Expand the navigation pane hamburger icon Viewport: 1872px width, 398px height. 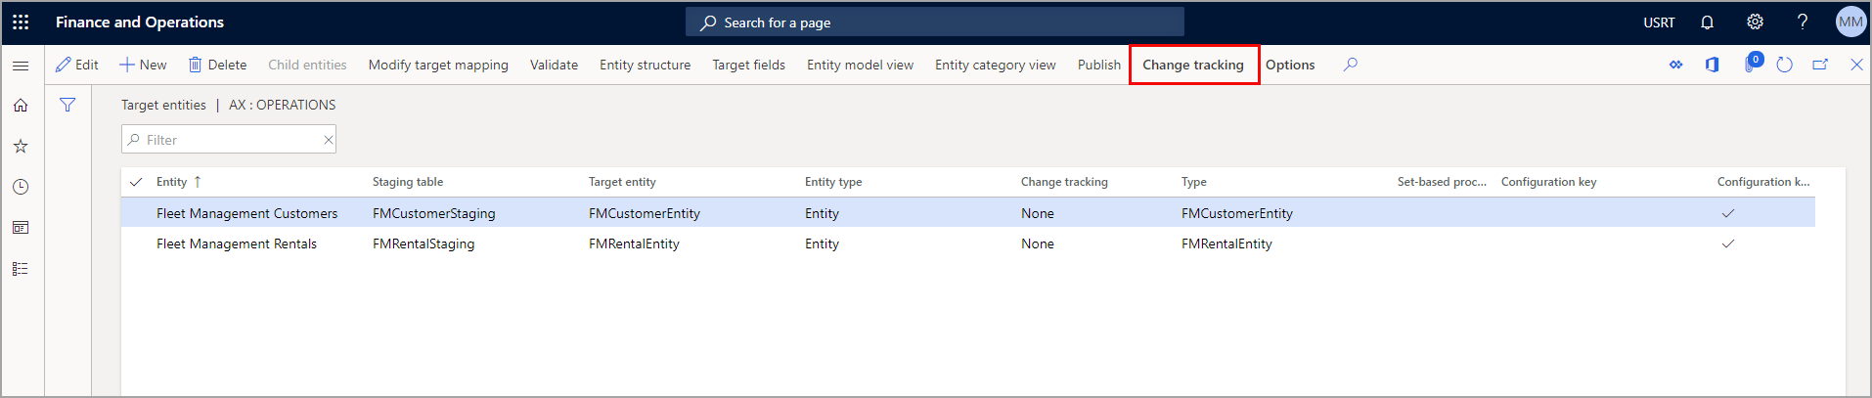pyautogui.click(x=21, y=66)
